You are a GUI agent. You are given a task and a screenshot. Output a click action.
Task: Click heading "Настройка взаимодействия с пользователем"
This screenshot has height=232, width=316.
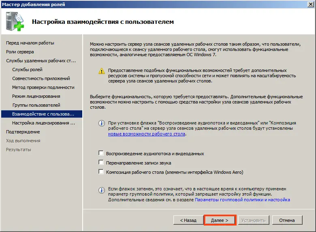click(103, 22)
